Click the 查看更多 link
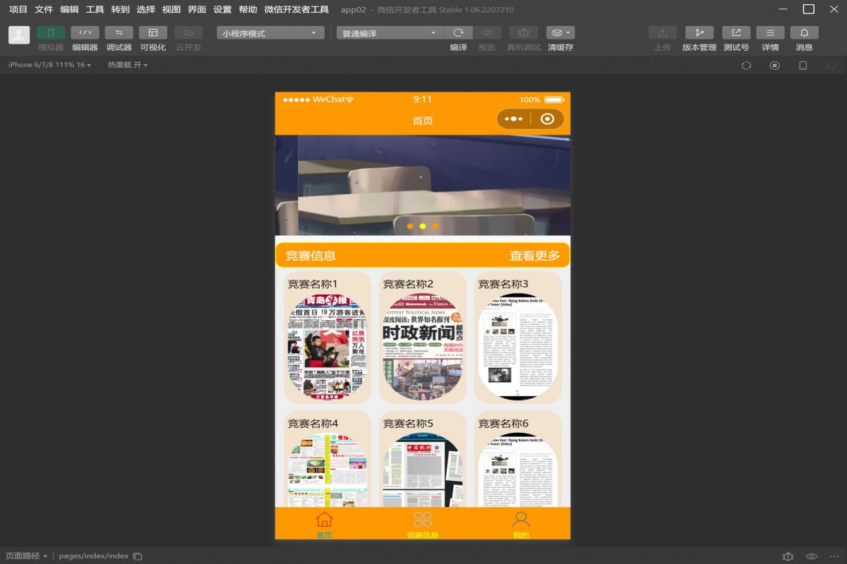This screenshot has width=847, height=564. tap(534, 256)
